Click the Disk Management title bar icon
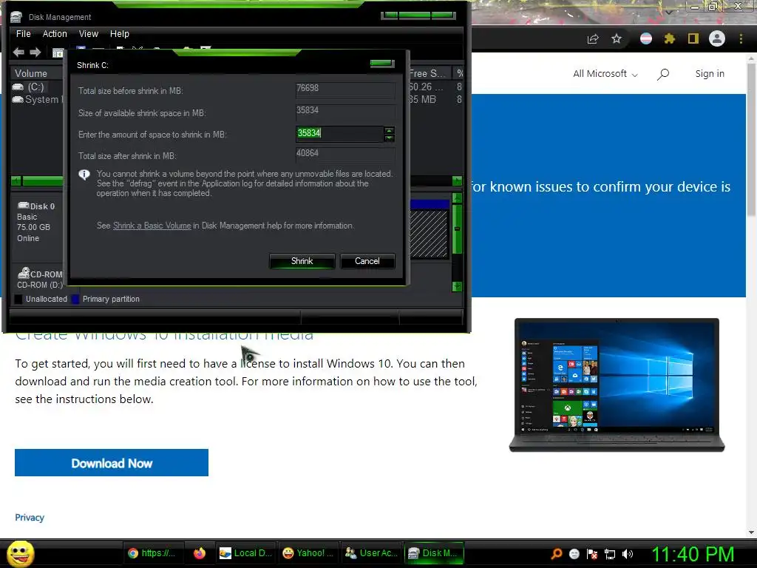 (16, 17)
